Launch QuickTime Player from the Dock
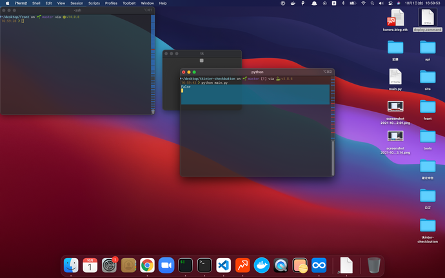This screenshot has height=278, width=445. [281, 265]
